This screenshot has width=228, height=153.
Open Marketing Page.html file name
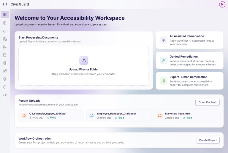[178, 113]
